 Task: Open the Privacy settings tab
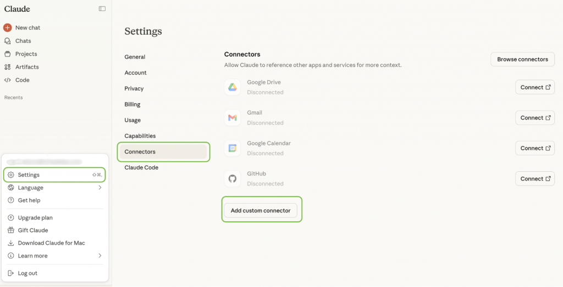point(134,88)
